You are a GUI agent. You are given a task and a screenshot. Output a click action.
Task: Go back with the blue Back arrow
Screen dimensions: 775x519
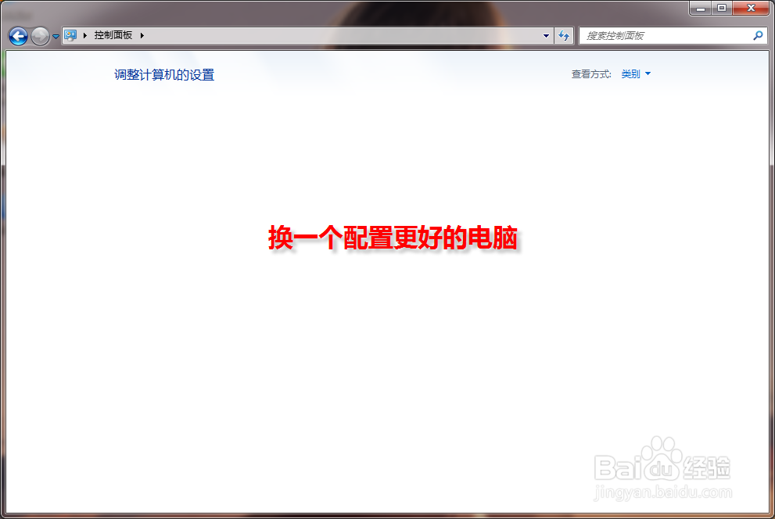click(x=18, y=36)
